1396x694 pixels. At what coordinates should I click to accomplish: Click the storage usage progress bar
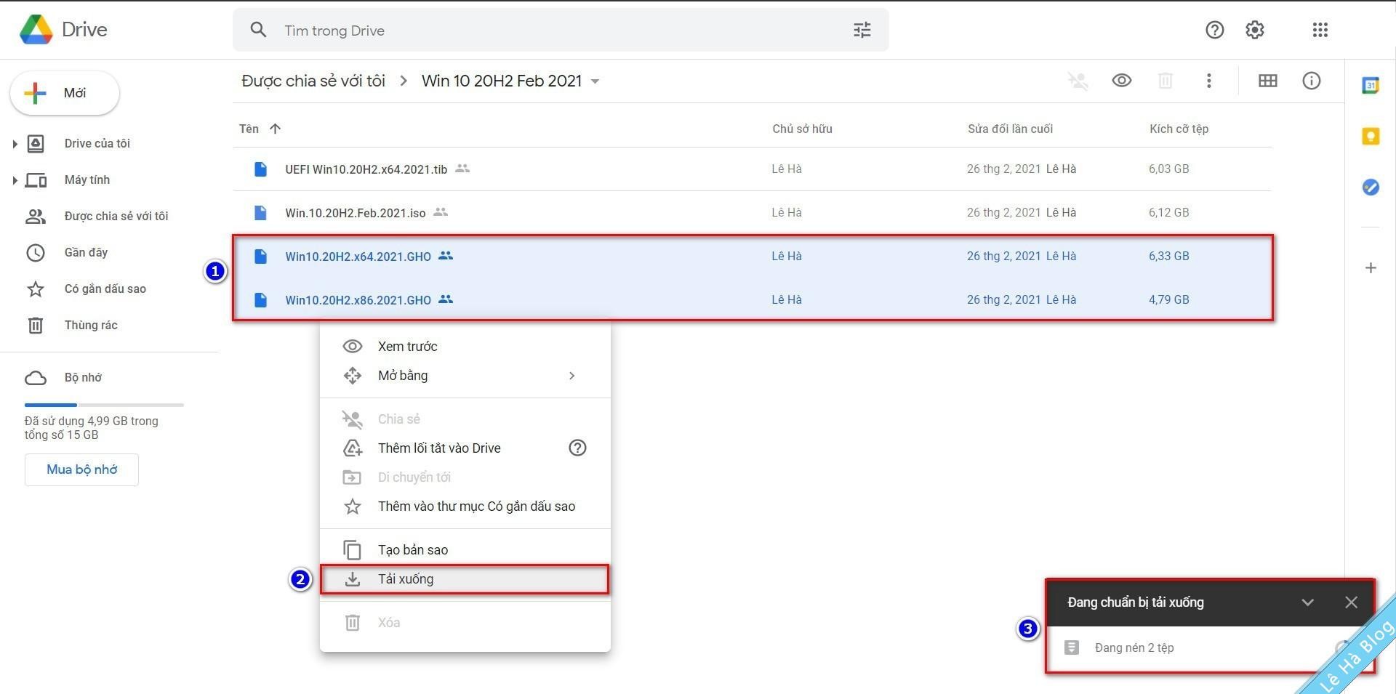click(x=103, y=405)
